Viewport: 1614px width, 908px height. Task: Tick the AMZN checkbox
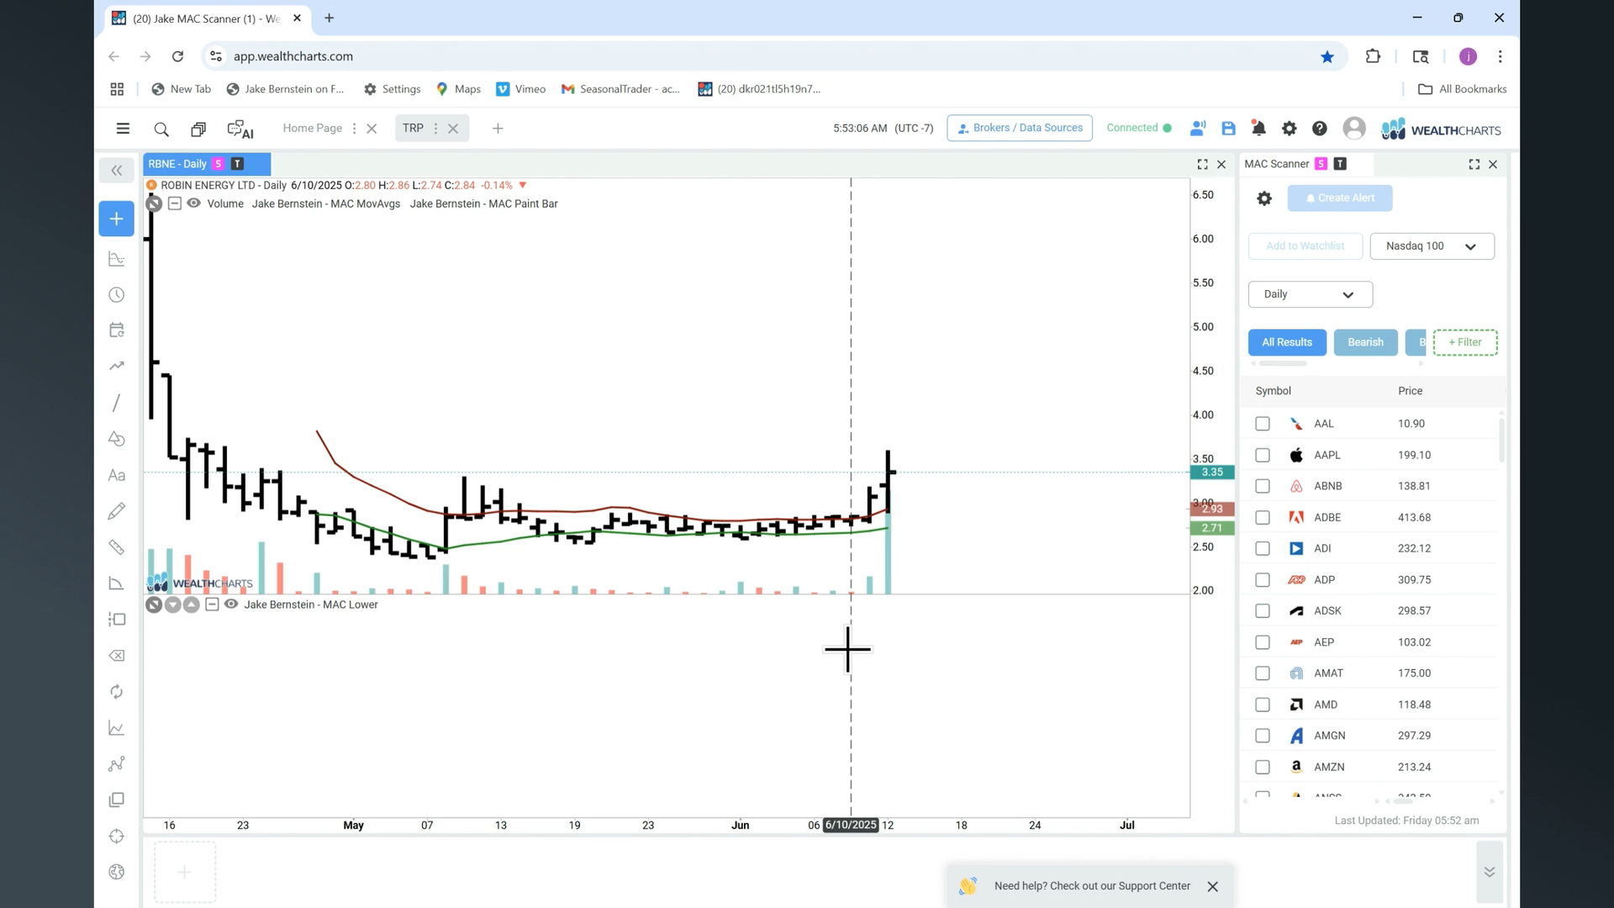coord(1263,767)
